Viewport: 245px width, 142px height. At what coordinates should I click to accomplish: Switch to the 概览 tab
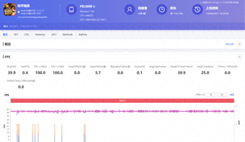tap(5, 35)
